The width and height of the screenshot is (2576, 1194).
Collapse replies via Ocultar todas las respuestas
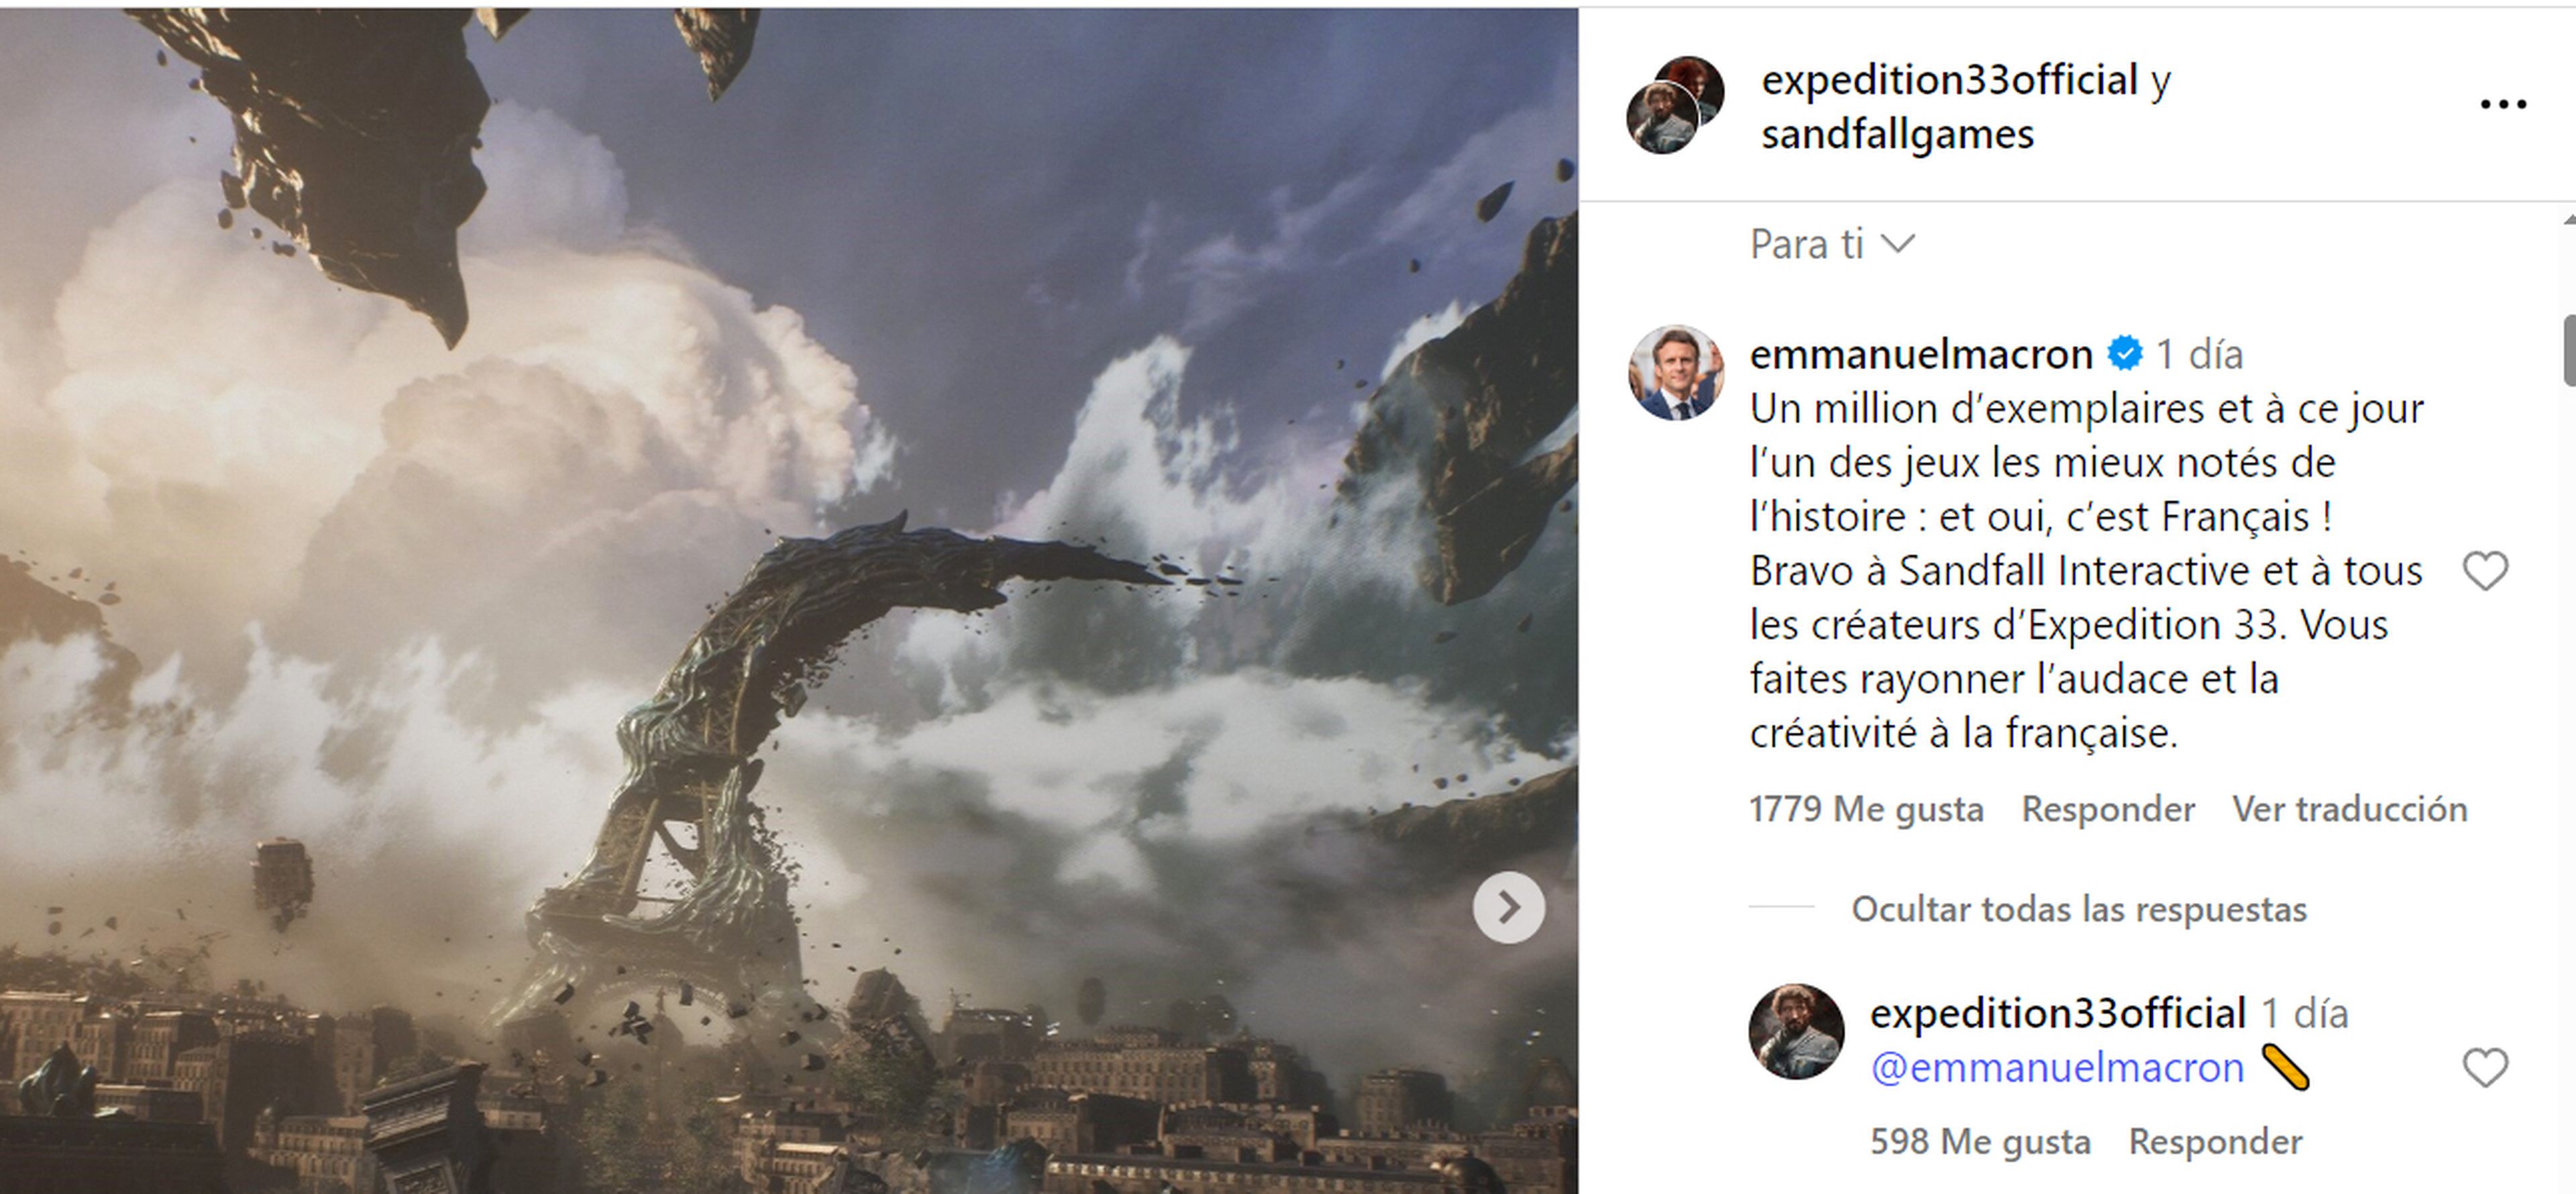(2078, 909)
